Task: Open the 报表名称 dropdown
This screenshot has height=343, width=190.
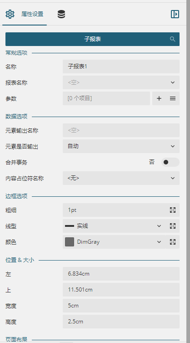Action: 121,82
